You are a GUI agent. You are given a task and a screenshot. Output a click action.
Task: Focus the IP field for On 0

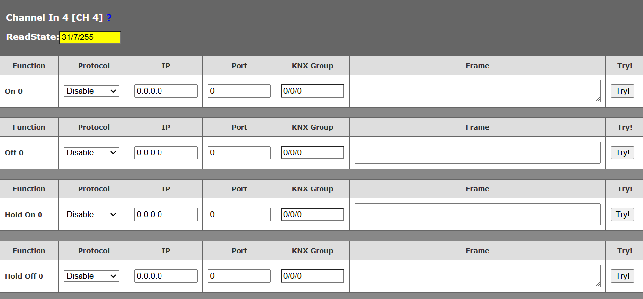coord(166,91)
